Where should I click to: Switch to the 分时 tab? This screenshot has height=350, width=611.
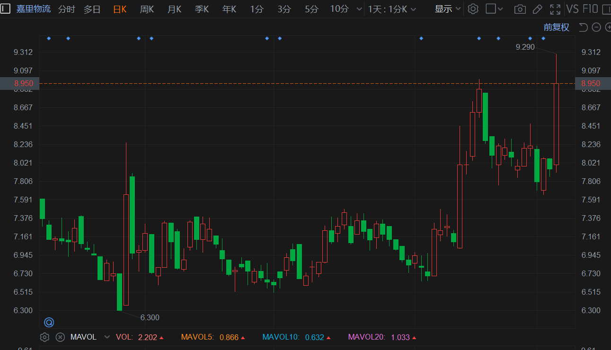point(66,9)
